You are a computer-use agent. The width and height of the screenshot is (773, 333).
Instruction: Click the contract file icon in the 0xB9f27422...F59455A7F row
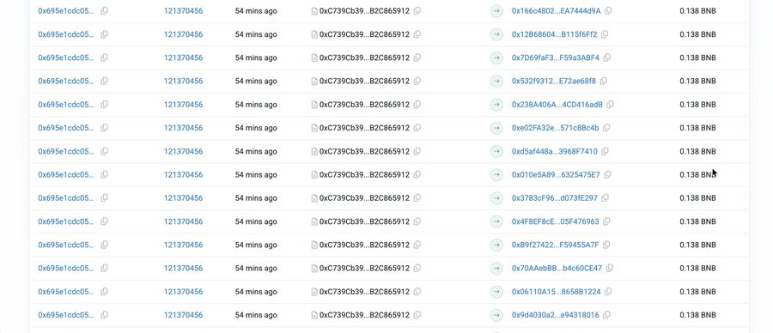pos(314,245)
